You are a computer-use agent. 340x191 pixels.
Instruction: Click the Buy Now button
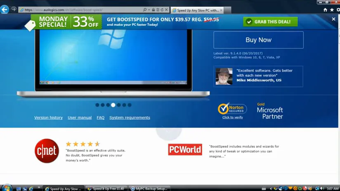coord(258,40)
